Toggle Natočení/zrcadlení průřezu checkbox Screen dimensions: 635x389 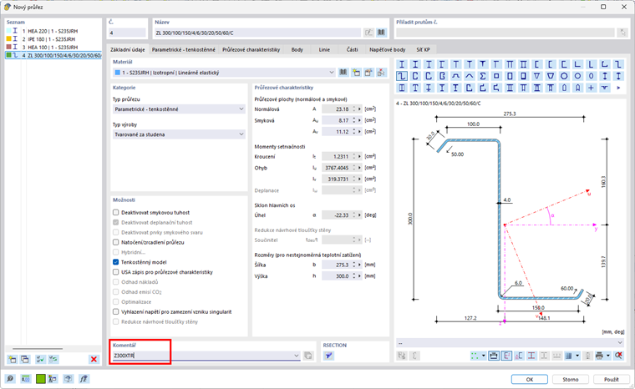116,242
